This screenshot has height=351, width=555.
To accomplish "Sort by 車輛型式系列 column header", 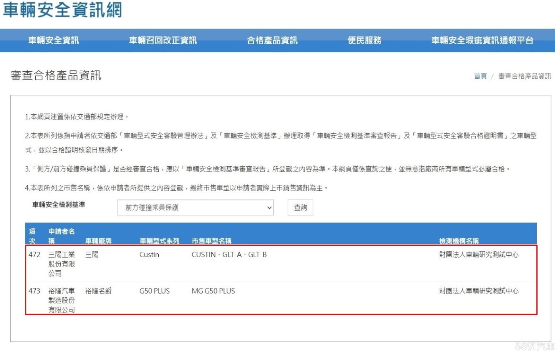I will pos(159,241).
